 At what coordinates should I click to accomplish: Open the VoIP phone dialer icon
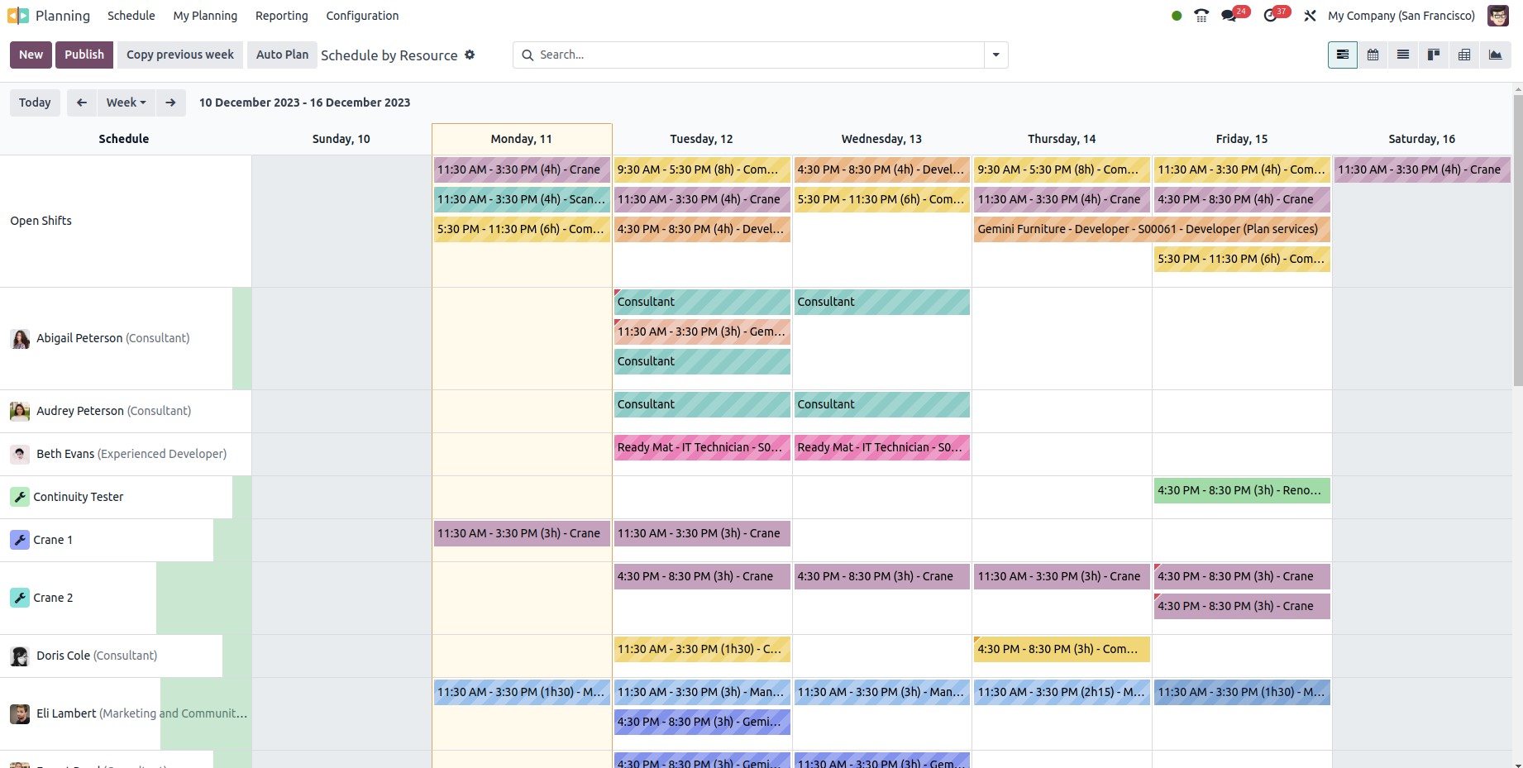point(1201,16)
